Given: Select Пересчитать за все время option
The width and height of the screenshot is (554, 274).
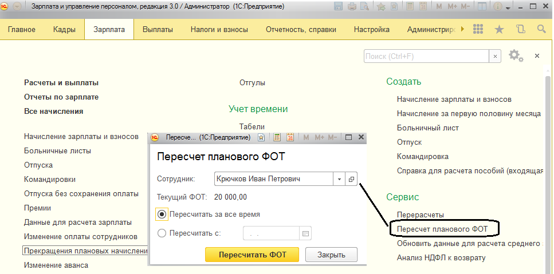Looking at the screenshot, I should point(209,215).
